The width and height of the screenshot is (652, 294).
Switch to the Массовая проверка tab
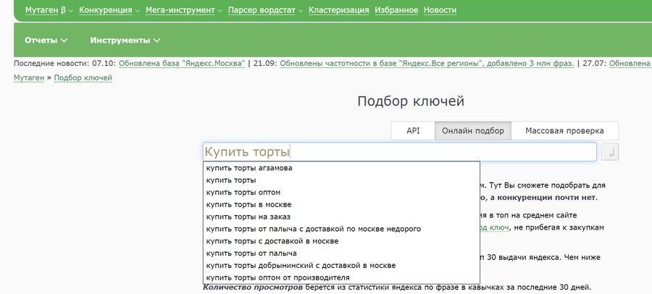point(564,130)
